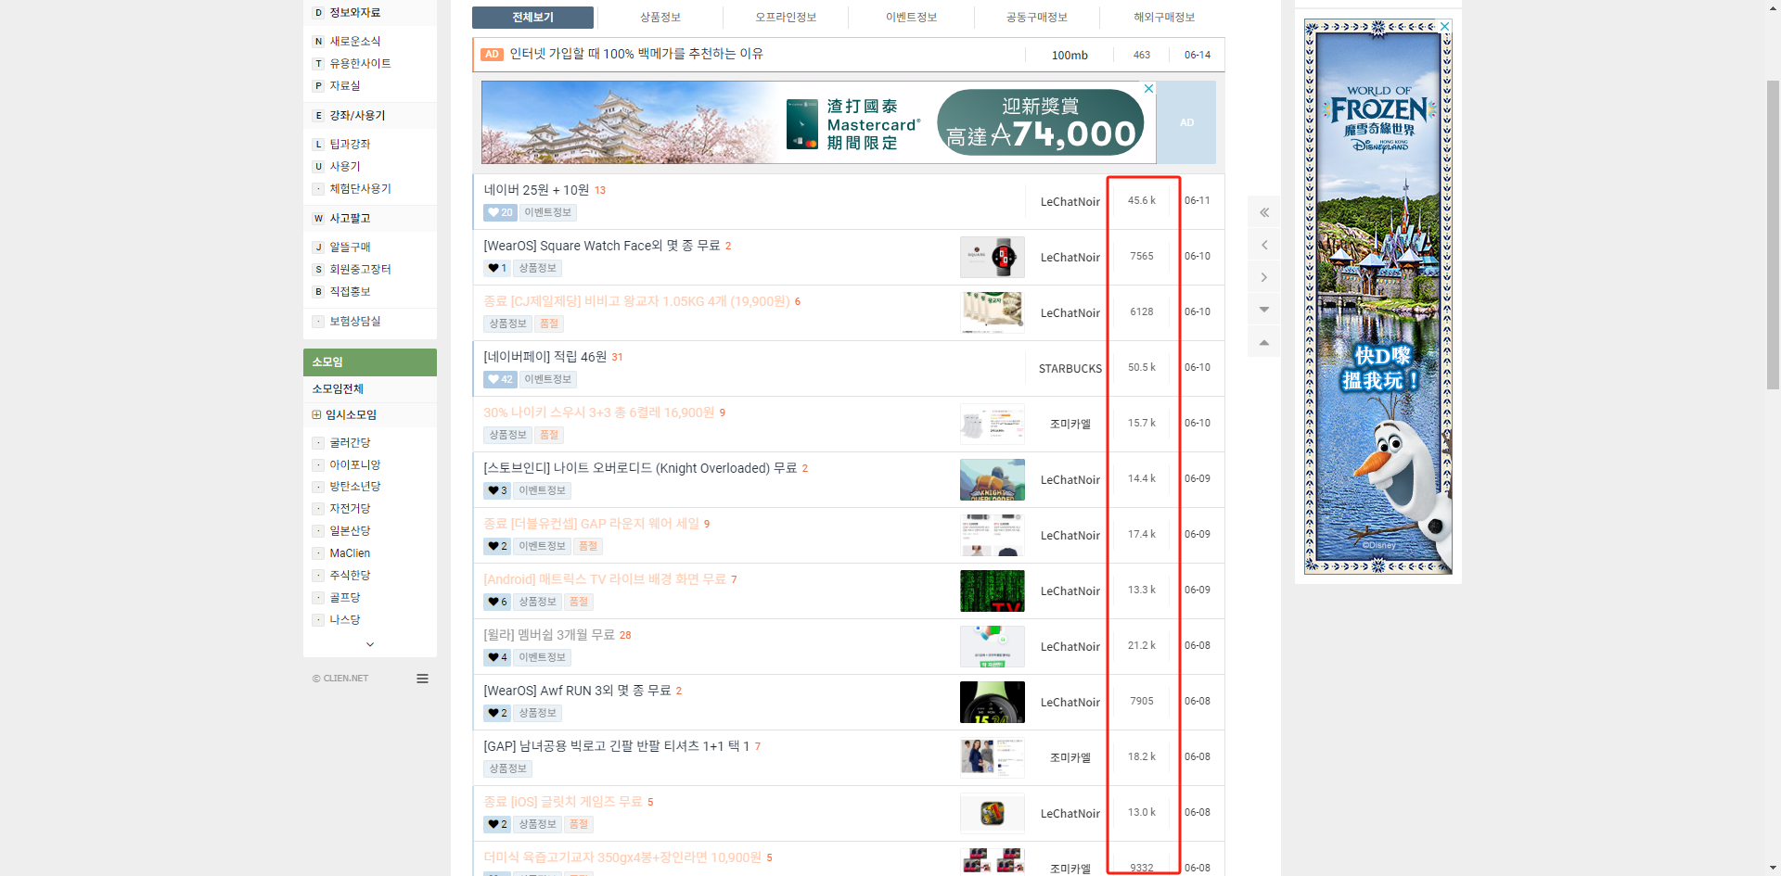Screen dimensions: 1781x876
Task: Toggle the heart like on the 네이버 25원 post
Action: tap(493, 212)
